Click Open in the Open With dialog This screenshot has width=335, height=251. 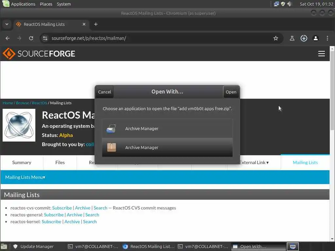(x=231, y=92)
